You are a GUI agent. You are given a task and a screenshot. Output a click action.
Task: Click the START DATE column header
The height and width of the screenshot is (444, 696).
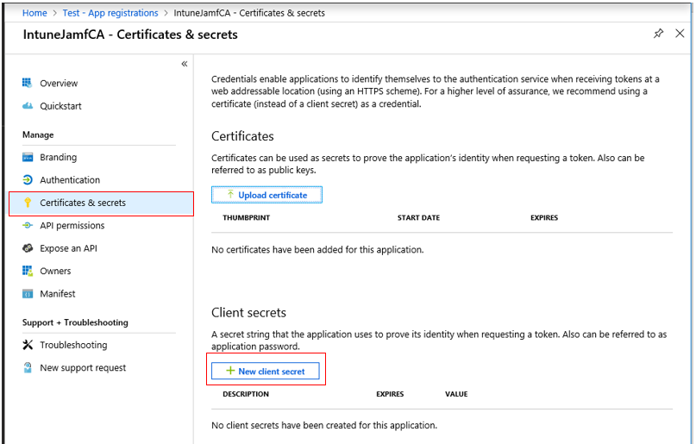tap(418, 218)
